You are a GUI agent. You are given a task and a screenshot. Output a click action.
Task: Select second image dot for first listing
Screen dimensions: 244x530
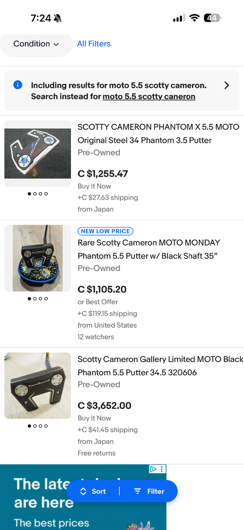[x=35, y=194]
